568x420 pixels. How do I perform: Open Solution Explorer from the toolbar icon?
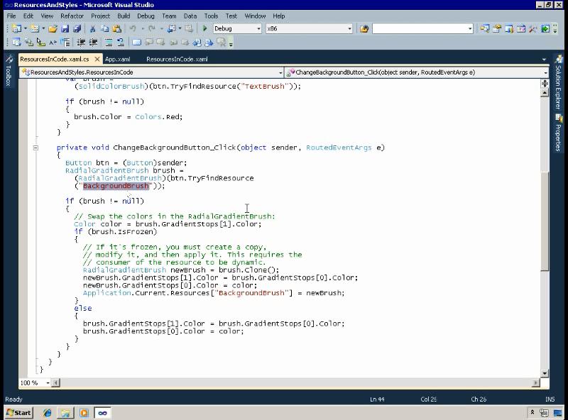point(485,28)
